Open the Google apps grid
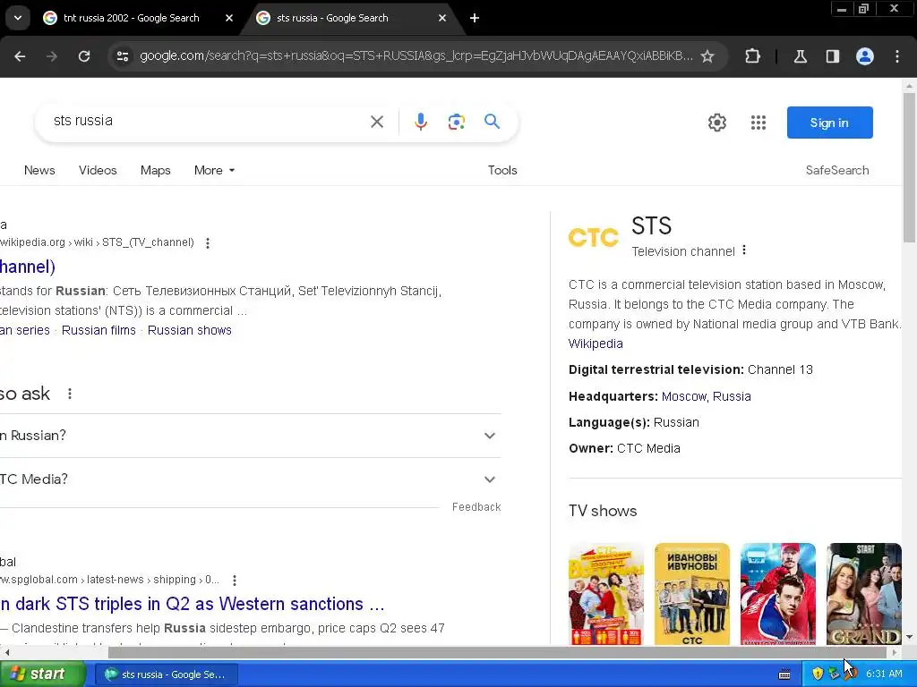Viewport: 917px width, 687px height. click(x=758, y=122)
